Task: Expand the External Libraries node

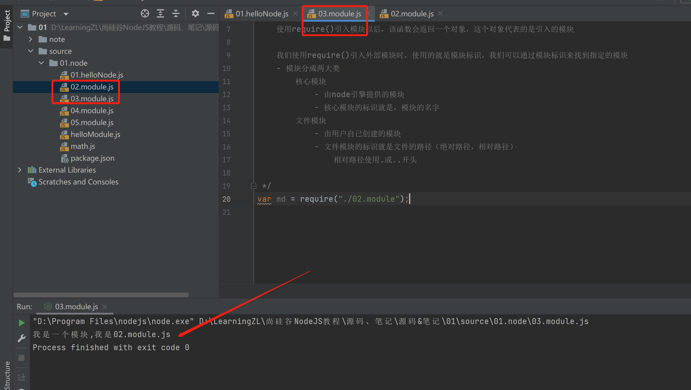Action: [x=20, y=170]
